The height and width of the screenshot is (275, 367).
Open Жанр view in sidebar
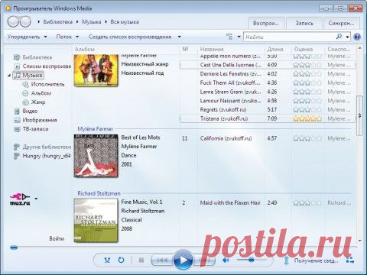coord(38,102)
